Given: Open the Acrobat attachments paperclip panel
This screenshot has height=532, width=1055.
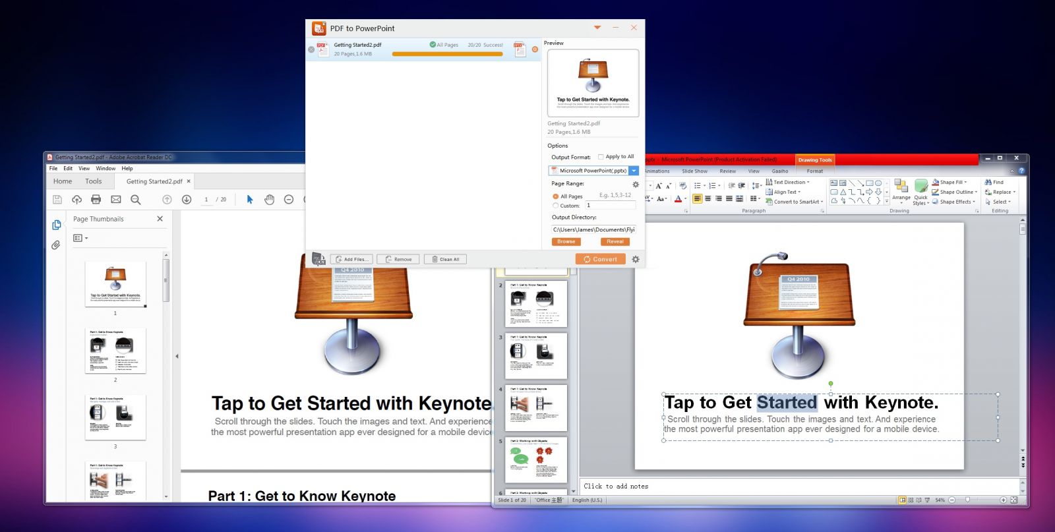Looking at the screenshot, I should (x=56, y=245).
